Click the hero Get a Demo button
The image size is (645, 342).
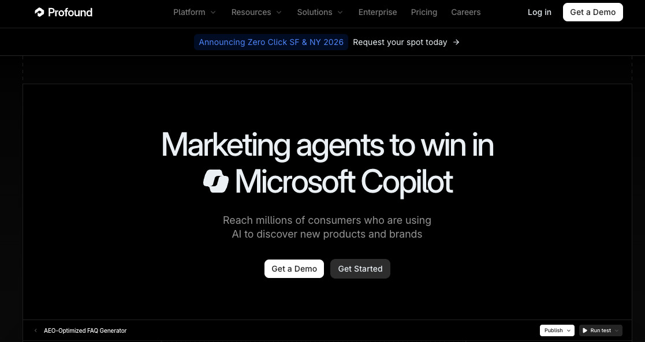pyautogui.click(x=294, y=269)
